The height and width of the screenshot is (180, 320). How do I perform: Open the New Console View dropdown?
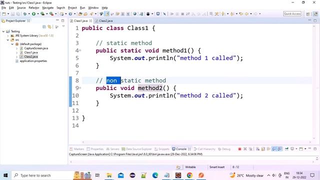tap(305, 149)
